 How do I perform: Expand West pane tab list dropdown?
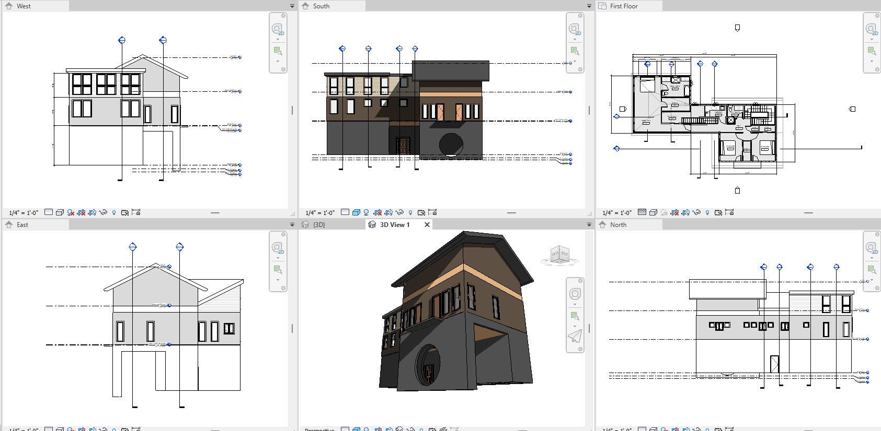[x=292, y=6]
